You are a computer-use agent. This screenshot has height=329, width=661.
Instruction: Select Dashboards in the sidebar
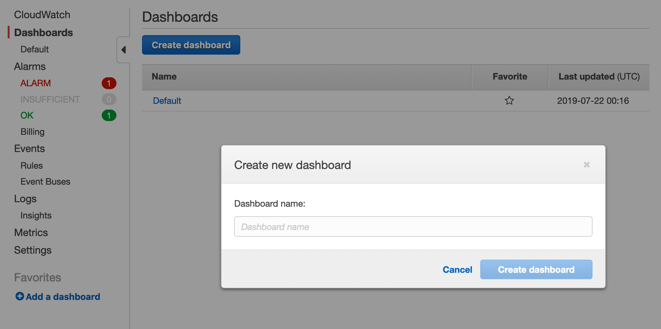(44, 32)
